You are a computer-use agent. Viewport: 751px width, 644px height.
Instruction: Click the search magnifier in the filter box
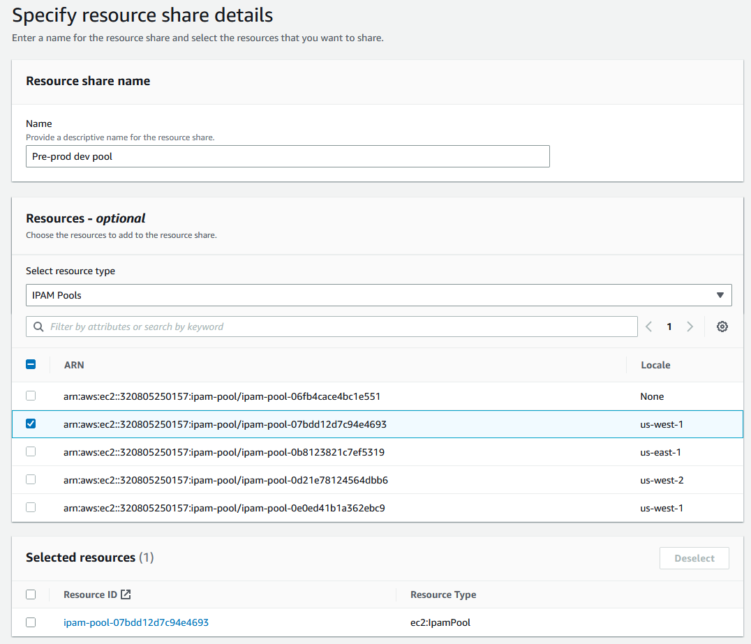[38, 326]
